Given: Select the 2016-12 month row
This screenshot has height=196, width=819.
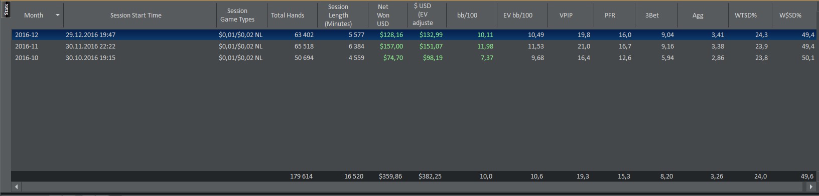Looking at the screenshot, I should [x=415, y=35].
